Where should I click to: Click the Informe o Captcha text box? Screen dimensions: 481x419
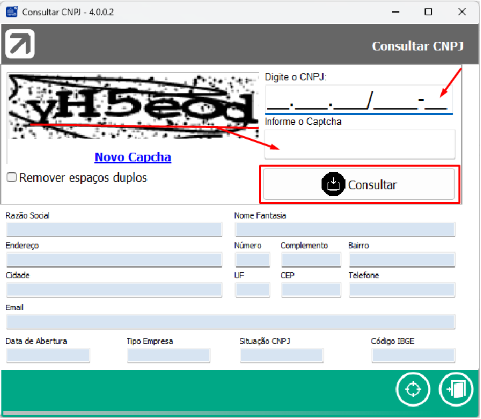359,144
